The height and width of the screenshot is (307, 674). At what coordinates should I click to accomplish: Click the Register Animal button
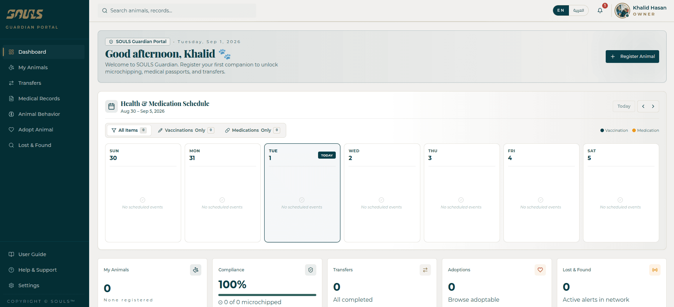point(632,57)
